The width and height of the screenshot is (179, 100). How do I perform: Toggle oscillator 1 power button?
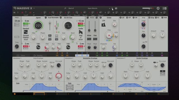tap(46, 17)
